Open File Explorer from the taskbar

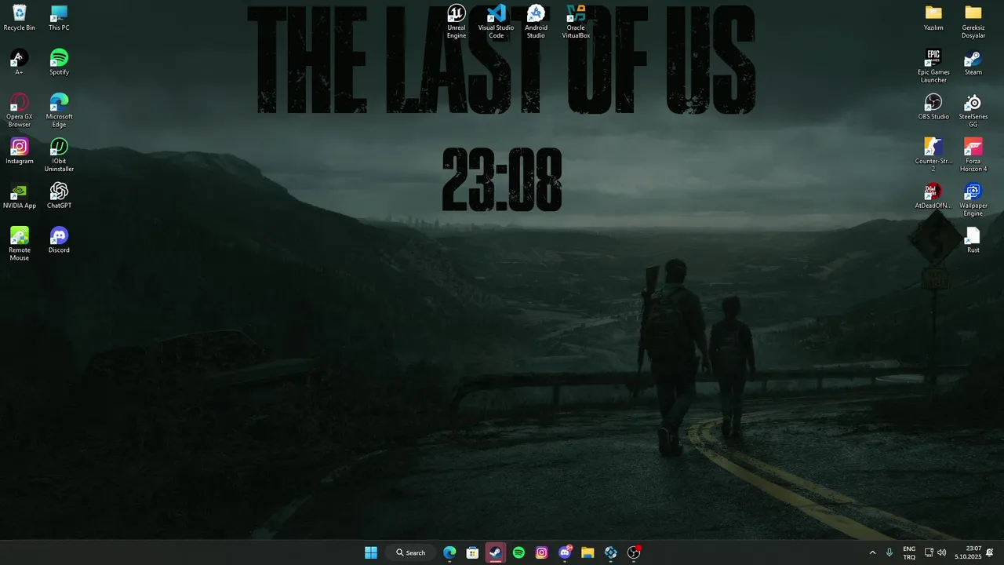tap(587, 552)
